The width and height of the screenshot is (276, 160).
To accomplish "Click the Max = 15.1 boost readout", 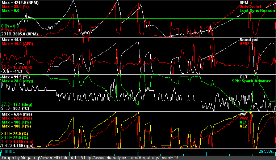I will click(x=12, y=40).
